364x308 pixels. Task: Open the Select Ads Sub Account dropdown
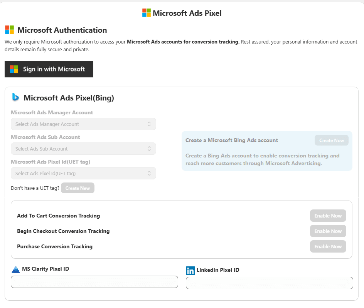click(x=83, y=149)
